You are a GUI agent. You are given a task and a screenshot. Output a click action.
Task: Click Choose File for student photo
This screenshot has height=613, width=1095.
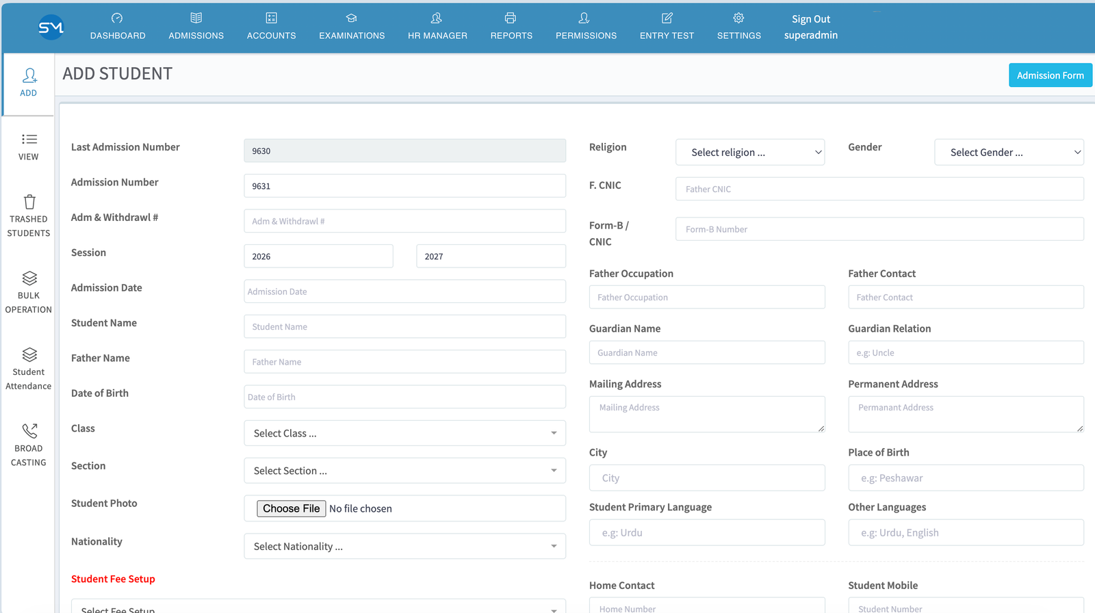292,508
